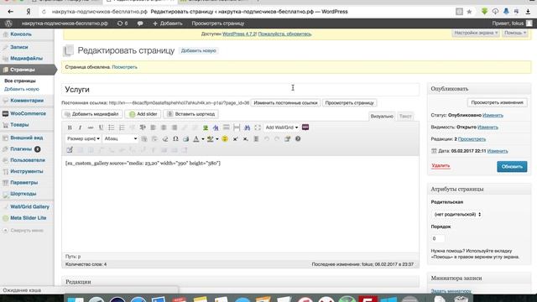Open the updates counter in the admin bar

coord(123,23)
